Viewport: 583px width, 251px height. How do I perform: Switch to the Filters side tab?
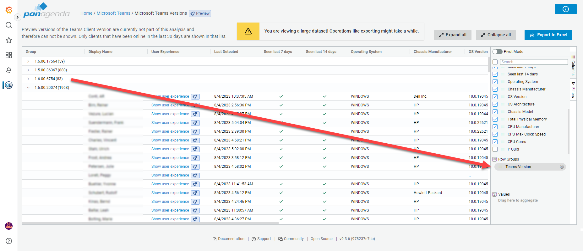pos(573,90)
